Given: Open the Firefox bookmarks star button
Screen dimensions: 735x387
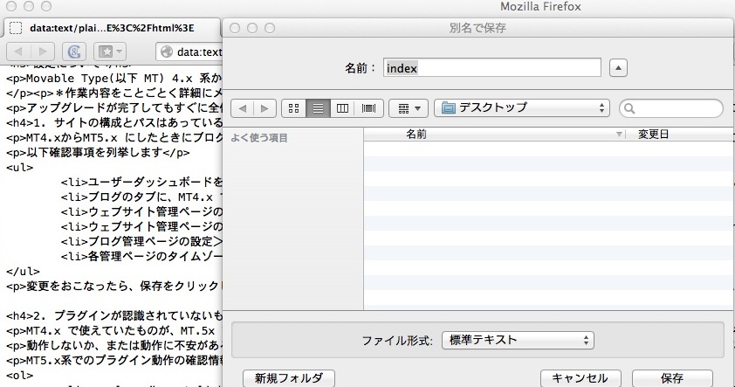Looking at the screenshot, I should tap(110, 52).
